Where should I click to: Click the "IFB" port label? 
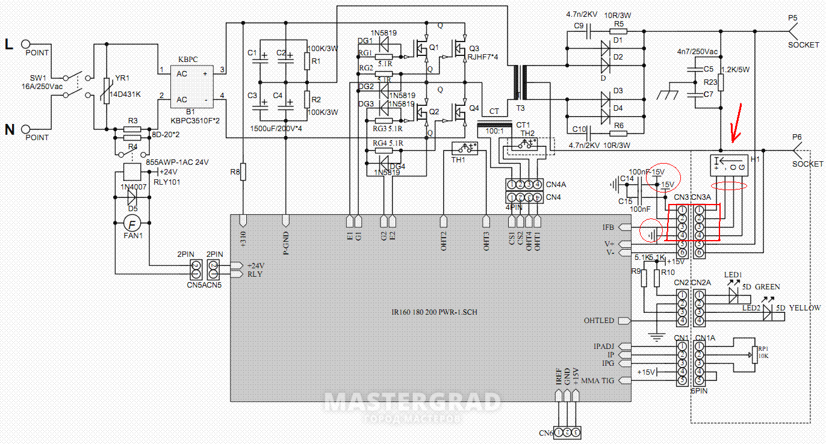[608, 227]
